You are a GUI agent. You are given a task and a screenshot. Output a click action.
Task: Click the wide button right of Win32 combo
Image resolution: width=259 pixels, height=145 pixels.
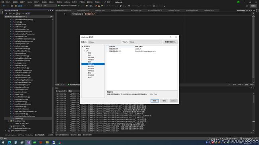pos(171,42)
